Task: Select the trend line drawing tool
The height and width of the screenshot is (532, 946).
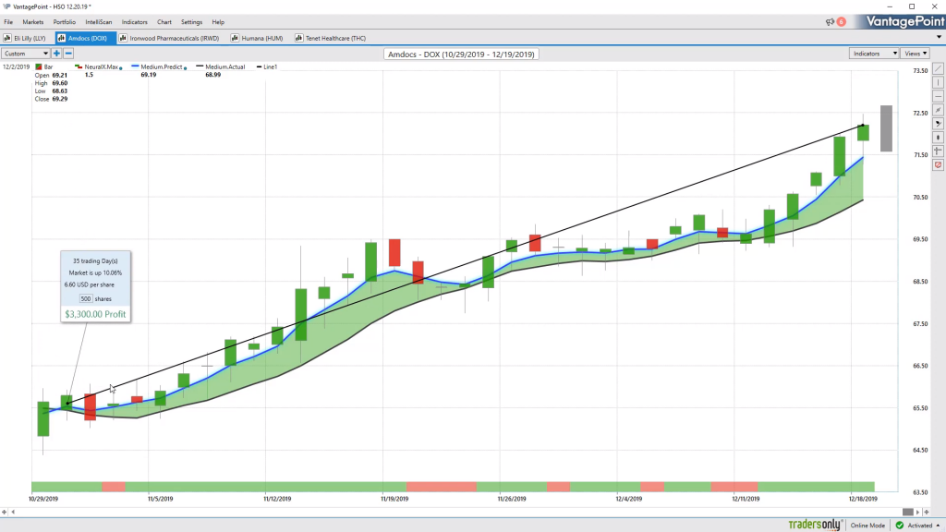Action: click(939, 68)
